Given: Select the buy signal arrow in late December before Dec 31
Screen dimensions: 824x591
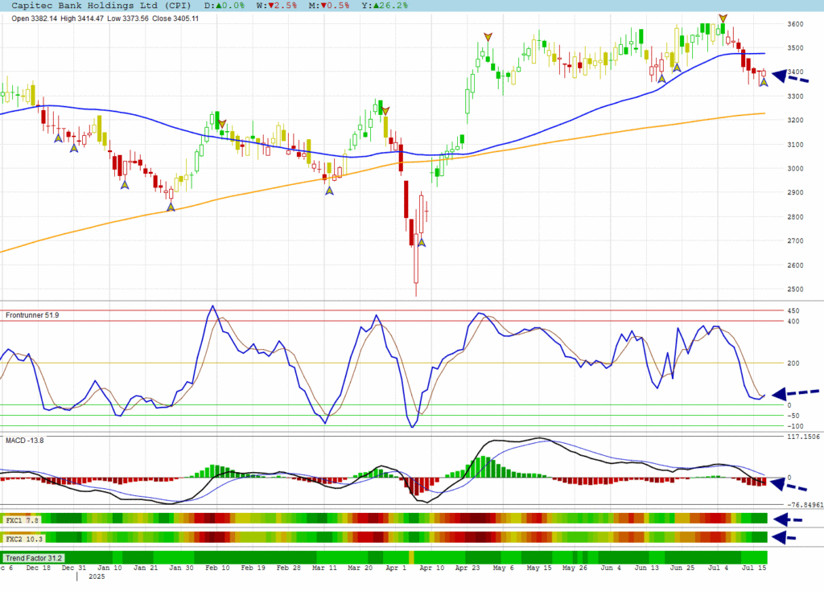Looking at the screenshot, I should pos(58,138).
